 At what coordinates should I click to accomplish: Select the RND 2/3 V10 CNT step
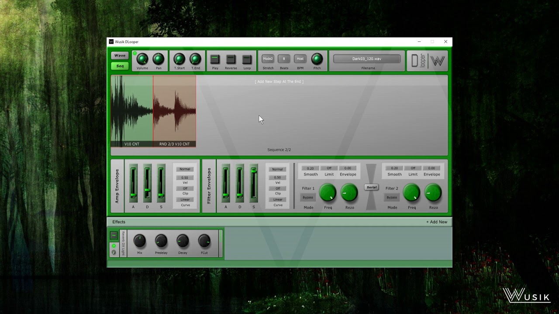(x=174, y=111)
